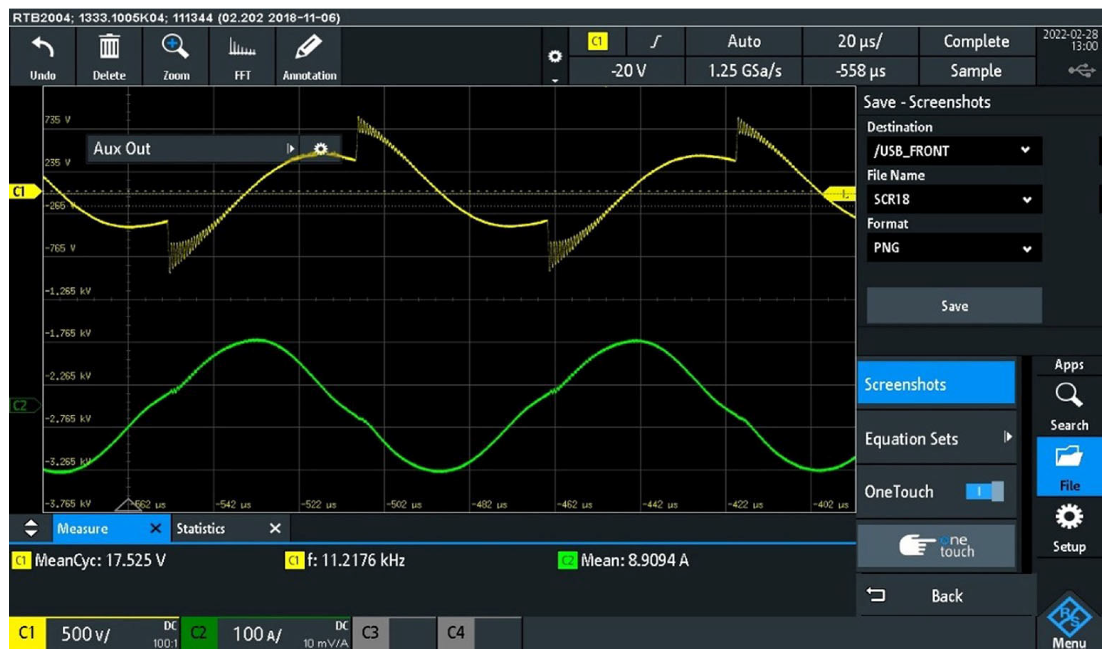1109x658 pixels.
Task: Toggle channel C4 on
Action: tap(456, 633)
